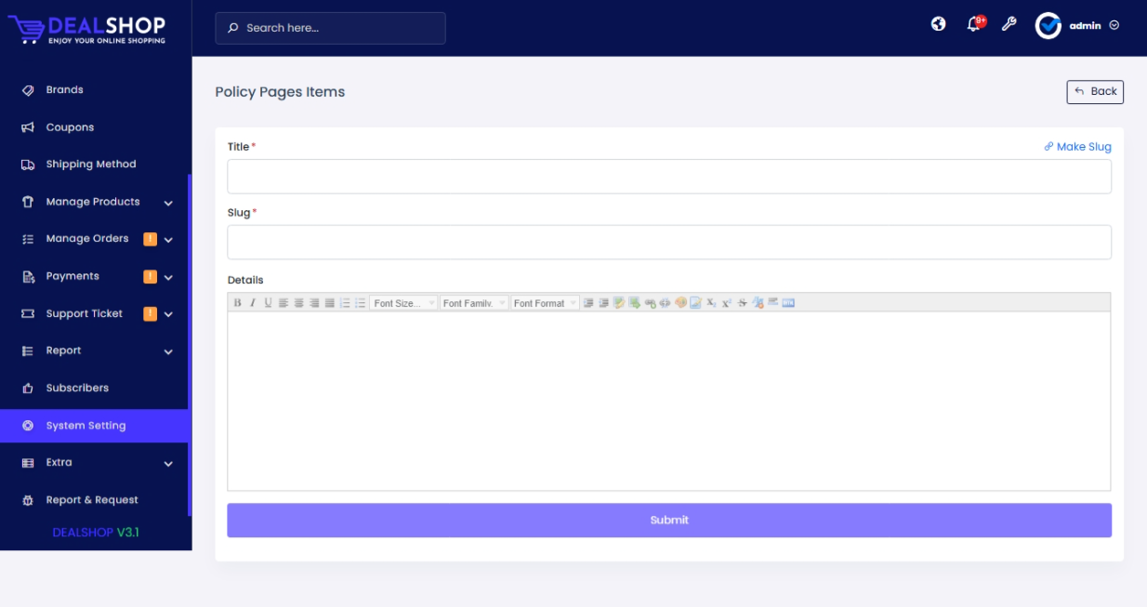Click the ordered list icon in editor
This screenshot has width=1147, height=607.
tap(345, 303)
